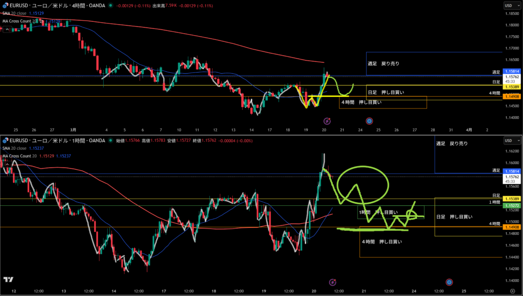The image size is (523, 296).
Task: Select the MA Cross Count indicator on lower chart
Action: [20, 155]
